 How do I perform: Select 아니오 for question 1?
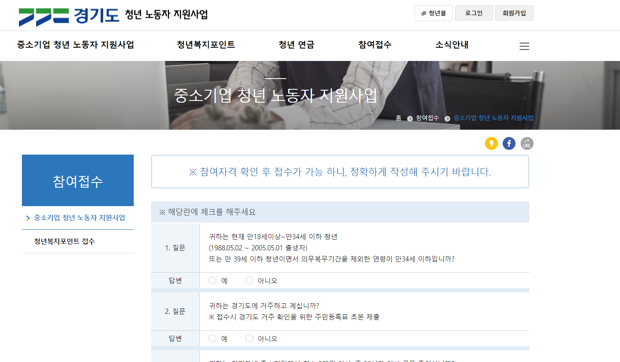(x=249, y=280)
